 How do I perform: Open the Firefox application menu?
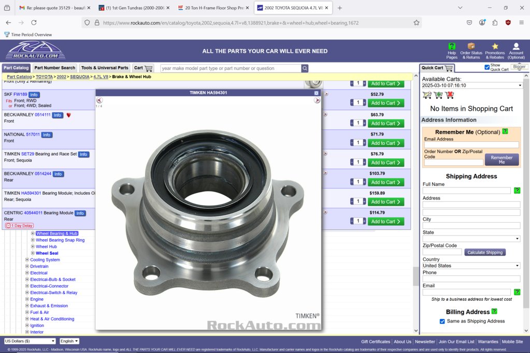(x=521, y=23)
